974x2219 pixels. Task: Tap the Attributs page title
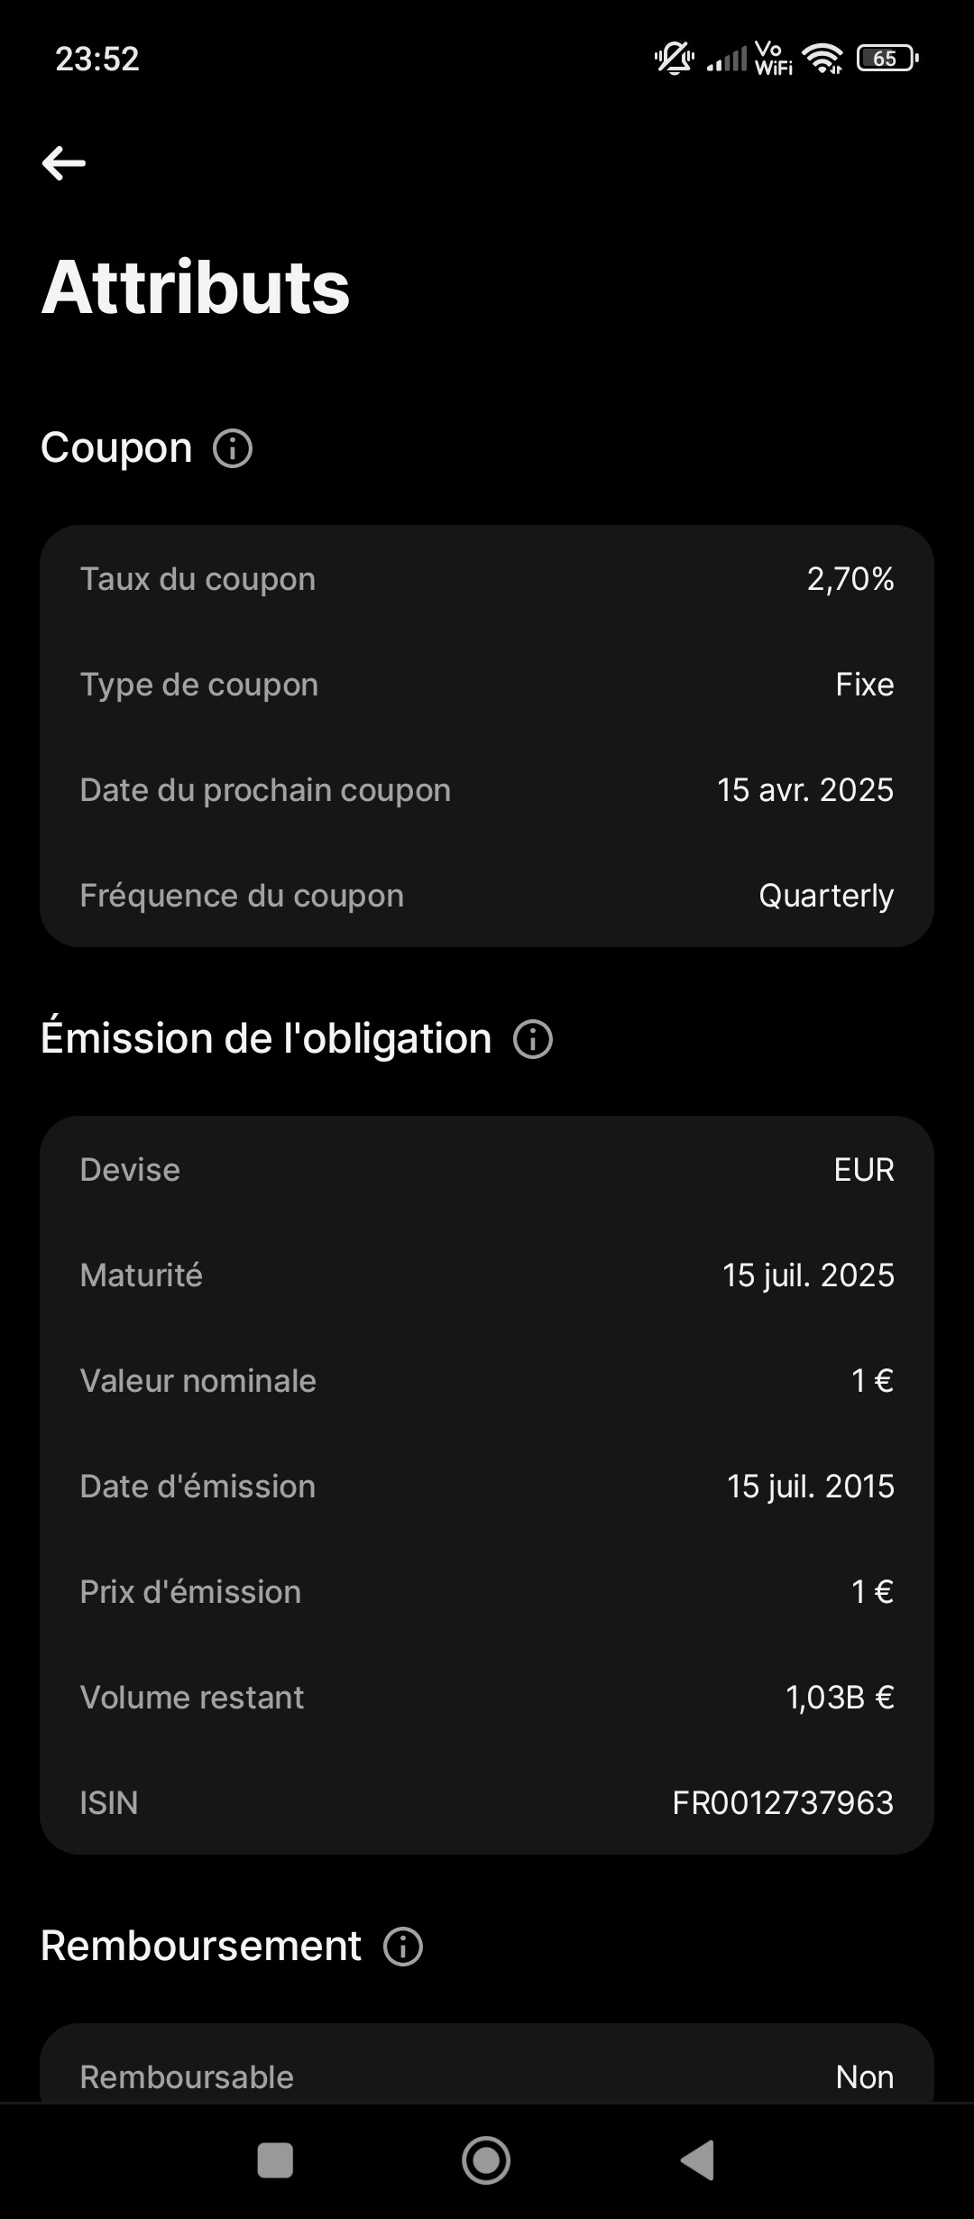196,287
